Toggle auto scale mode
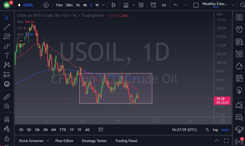This screenshot has width=245, height=146. (x=225, y=130)
